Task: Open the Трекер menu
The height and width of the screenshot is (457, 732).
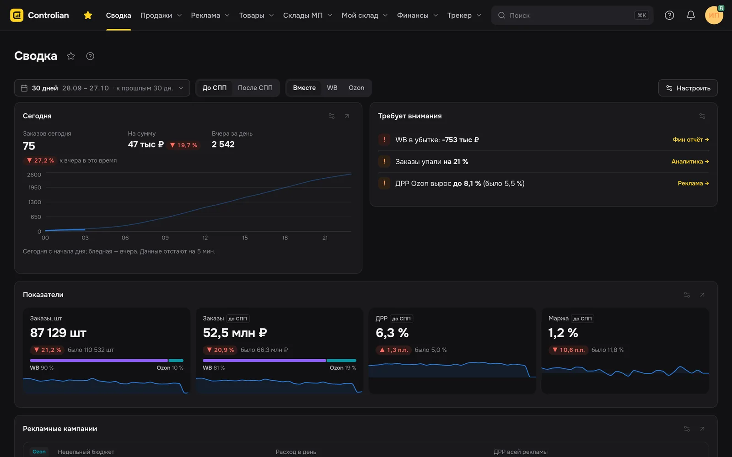Action: [x=464, y=15]
